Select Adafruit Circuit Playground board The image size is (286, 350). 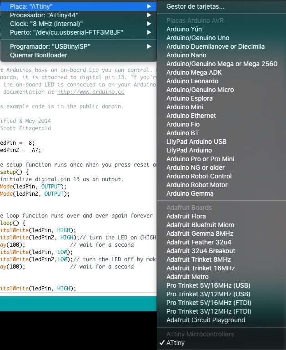(x=206, y=320)
